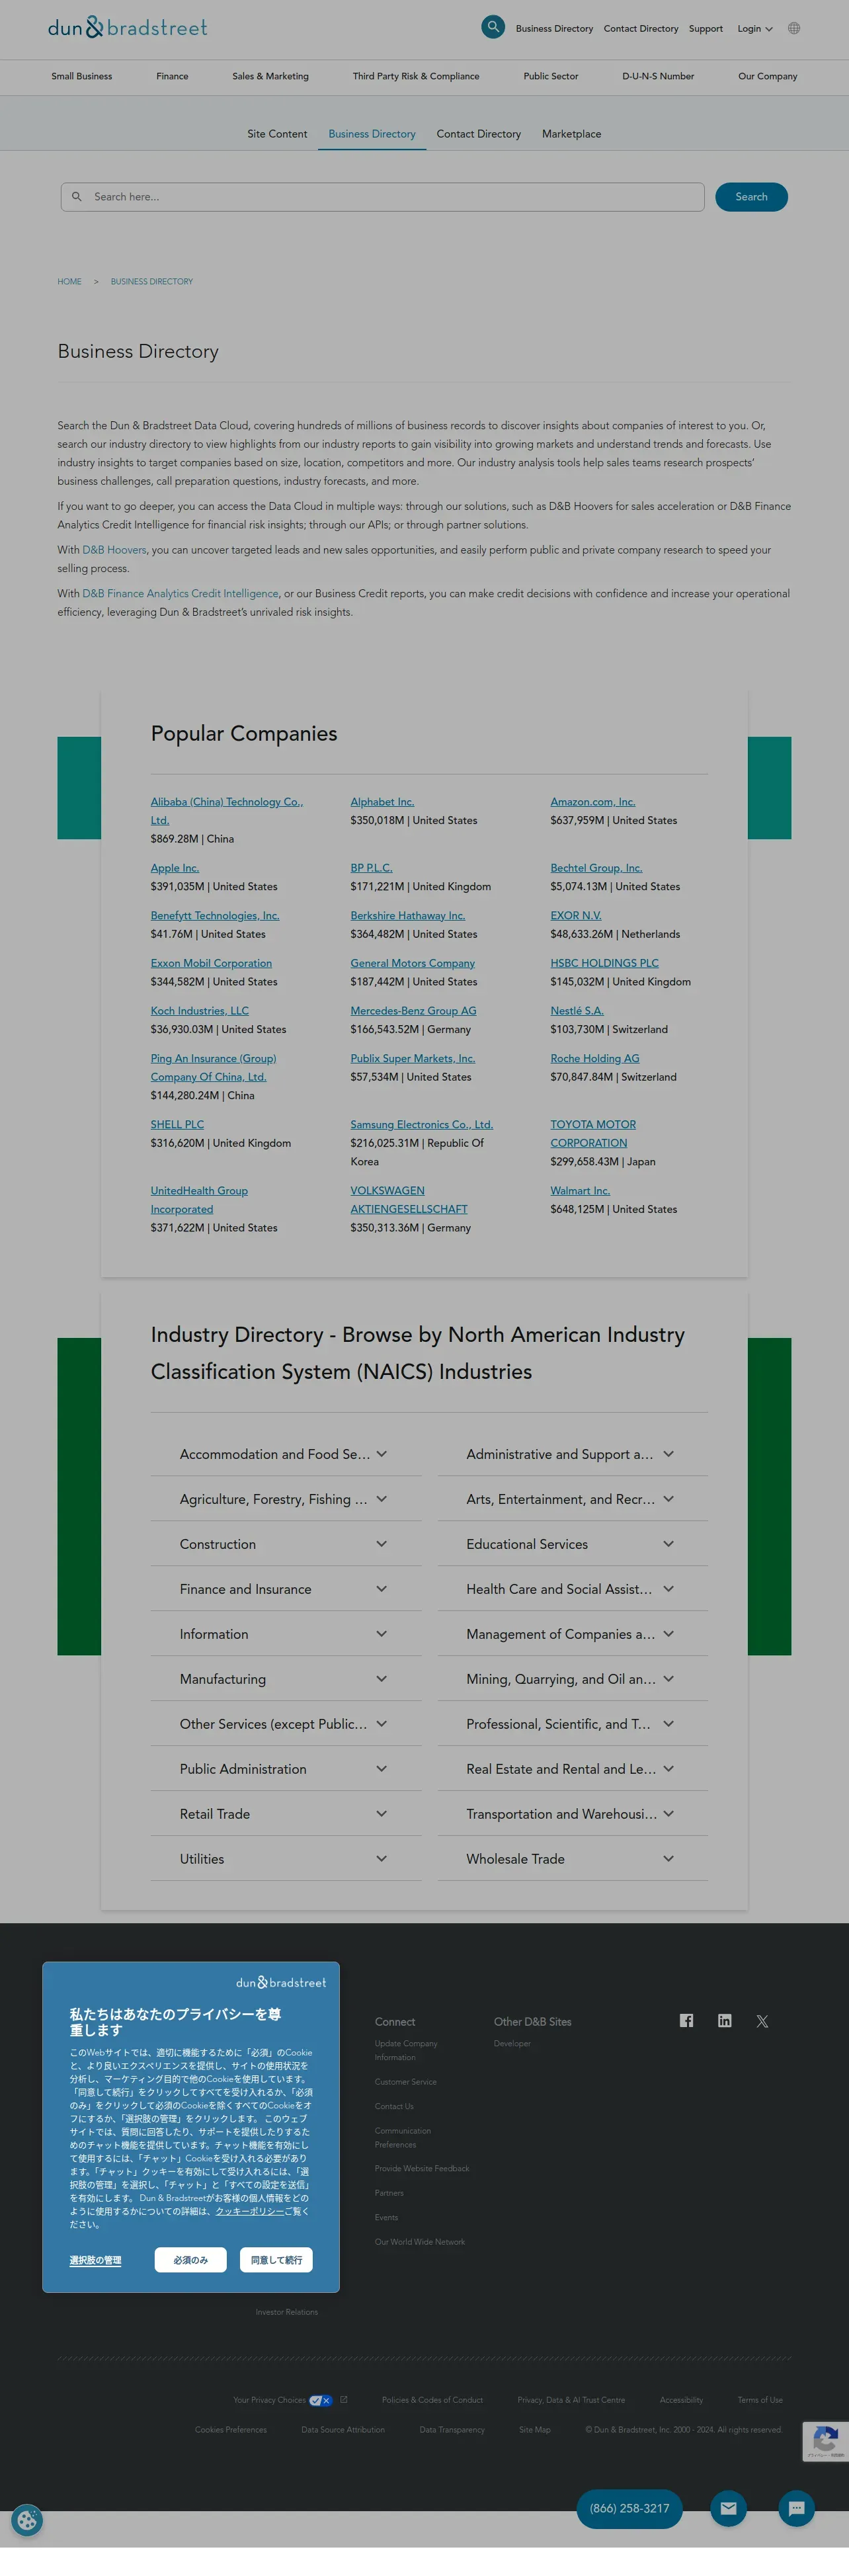Expand Real Estate and Rental industry
Image resolution: width=849 pixels, height=2576 pixels.
tap(572, 1769)
